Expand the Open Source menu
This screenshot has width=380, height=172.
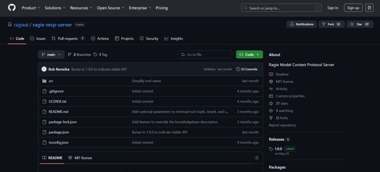[111, 8]
